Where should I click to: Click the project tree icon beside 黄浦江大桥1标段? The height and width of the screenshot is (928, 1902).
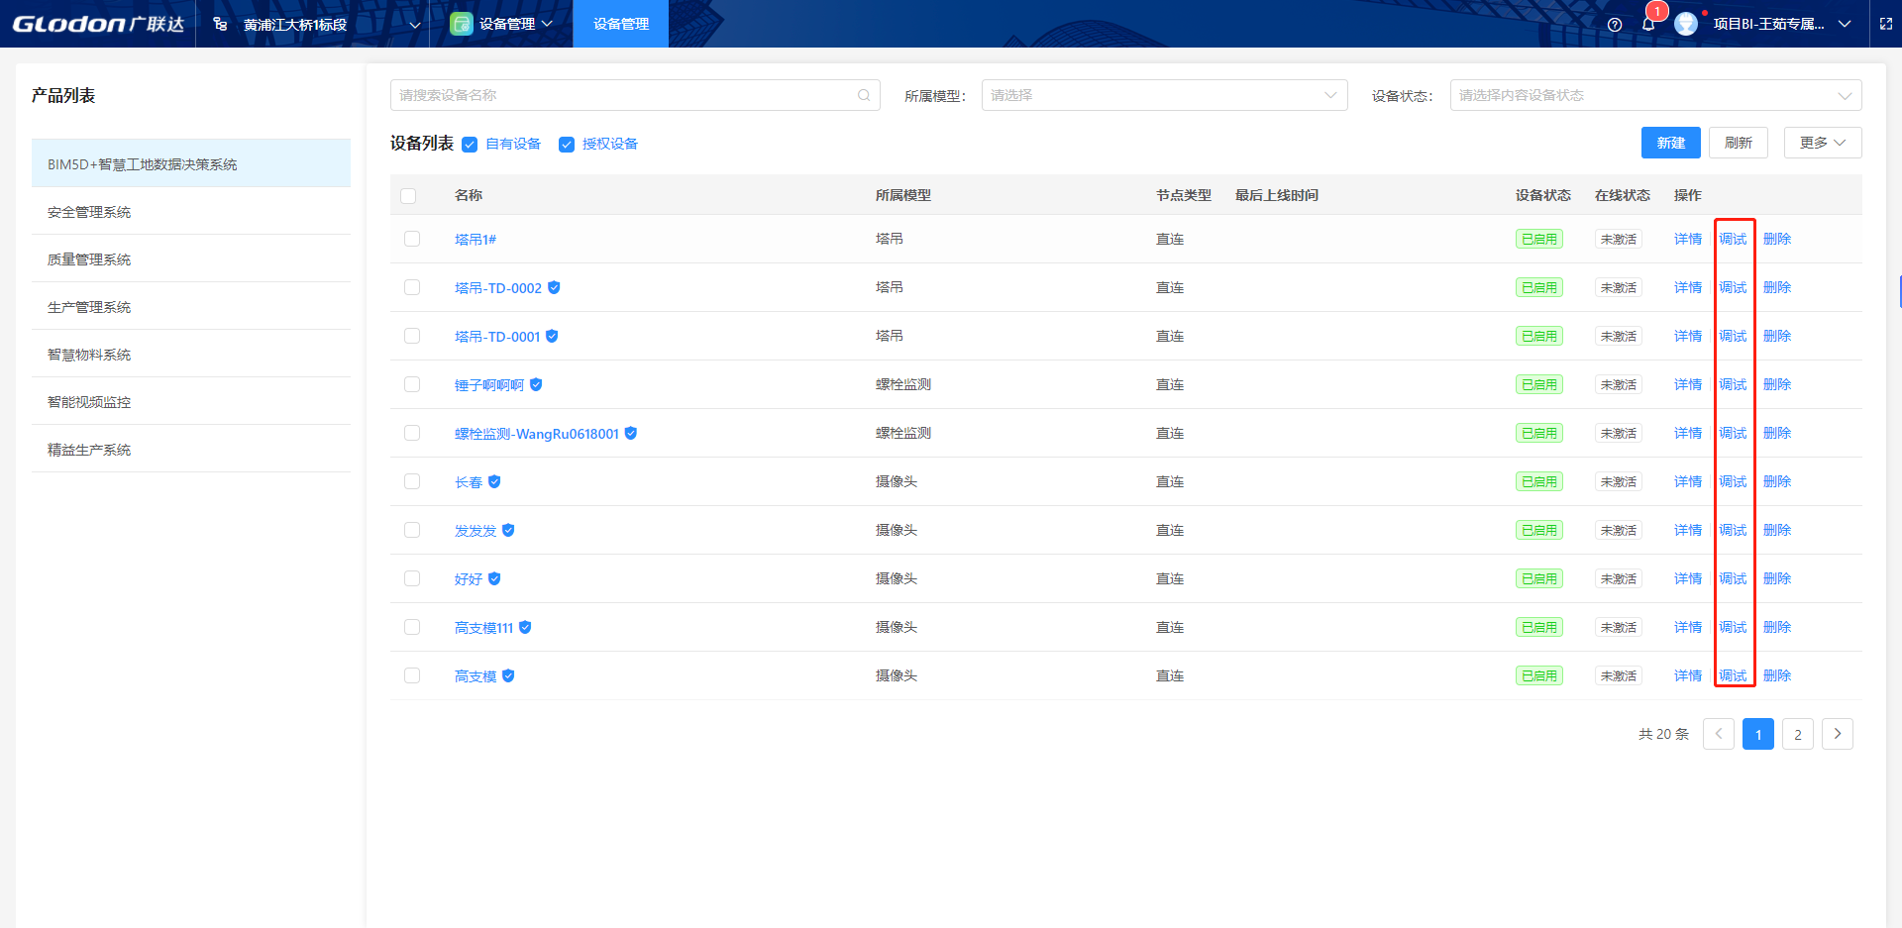point(220,24)
